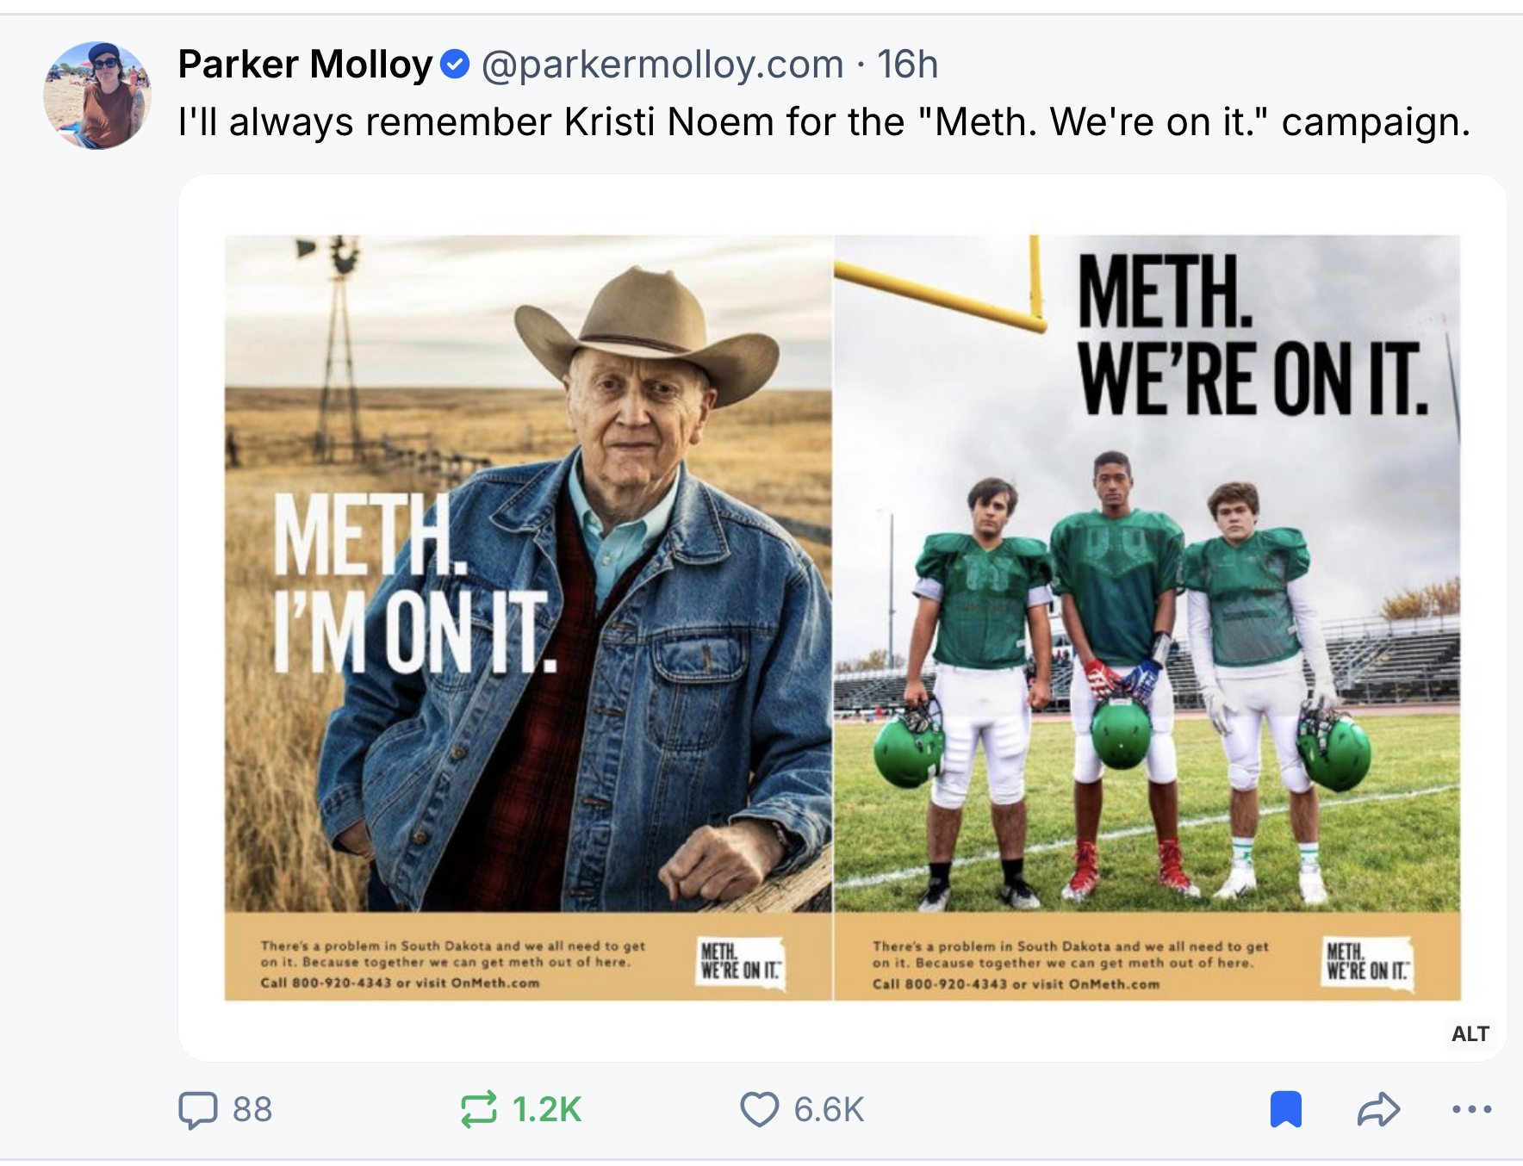Open Parker Molloy's profile picture
Screen dimensions: 1523x1166
97,96
